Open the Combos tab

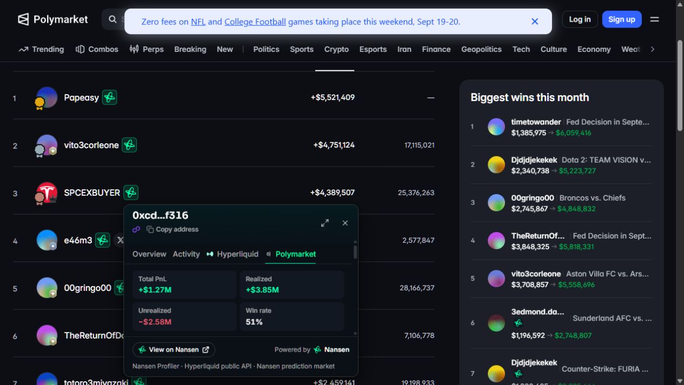(x=97, y=49)
